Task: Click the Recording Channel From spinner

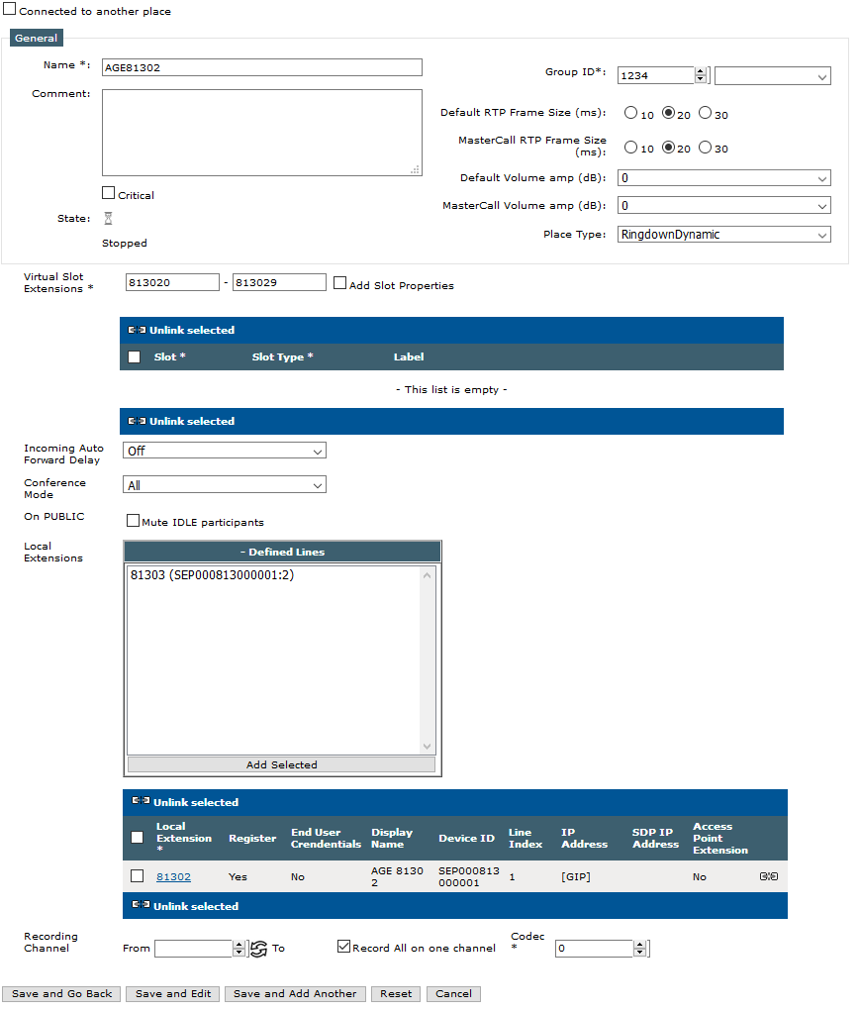Action: [x=239, y=948]
